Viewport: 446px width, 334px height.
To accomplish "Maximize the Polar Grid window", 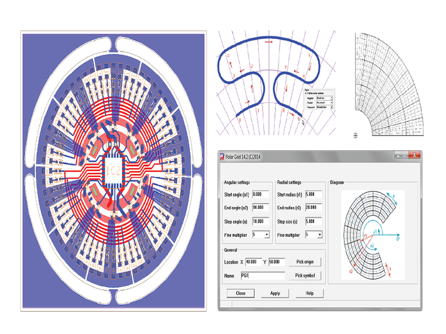I will (405, 155).
